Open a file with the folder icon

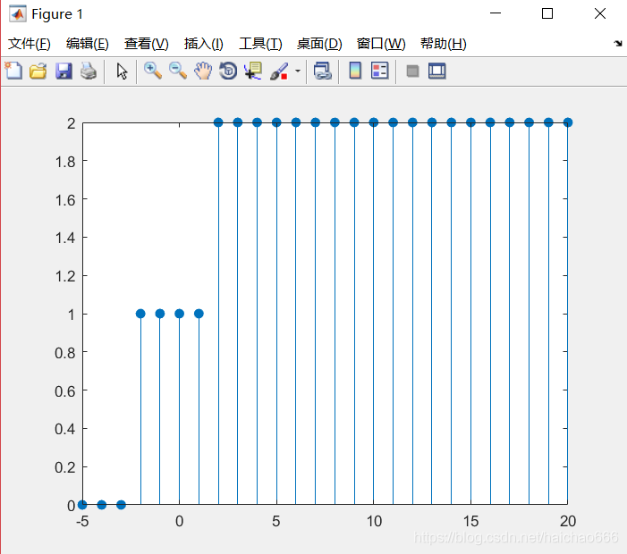(x=38, y=71)
